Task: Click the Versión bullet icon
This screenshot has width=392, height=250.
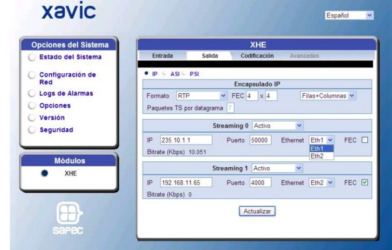Action: 32,117
